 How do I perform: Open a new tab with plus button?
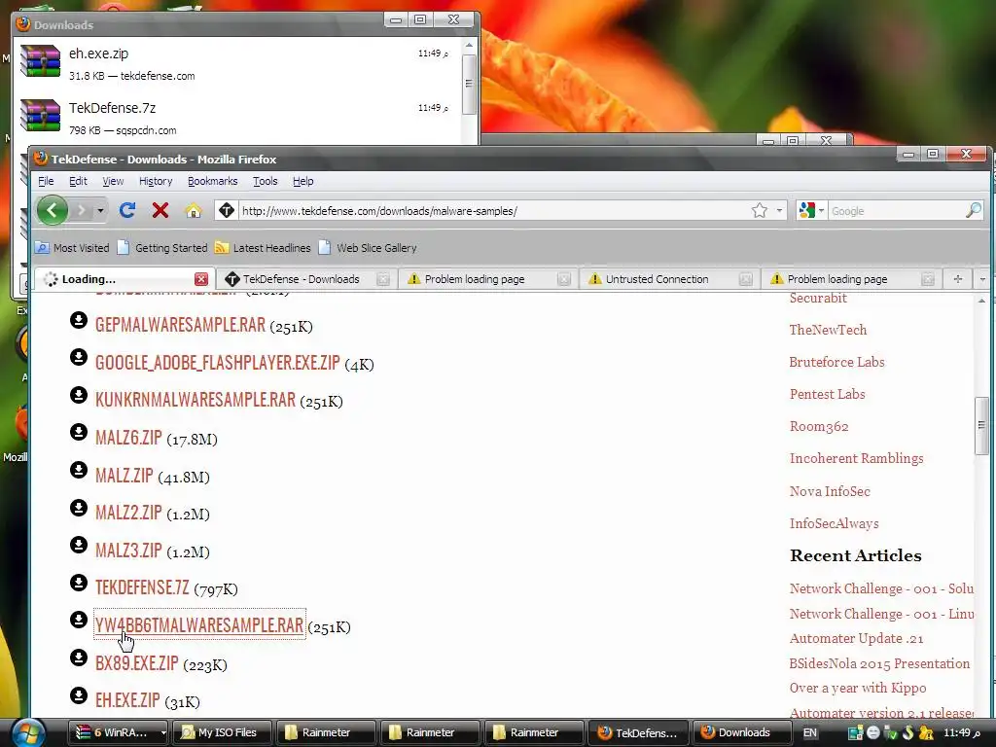(958, 279)
